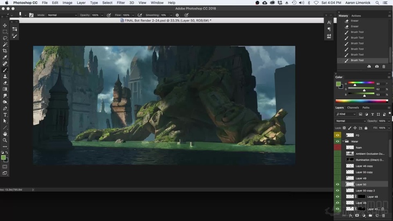Image resolution: width=393 pixels, height=221 pixels.
Task: Open the Image menu
Action: coord(67,3)
